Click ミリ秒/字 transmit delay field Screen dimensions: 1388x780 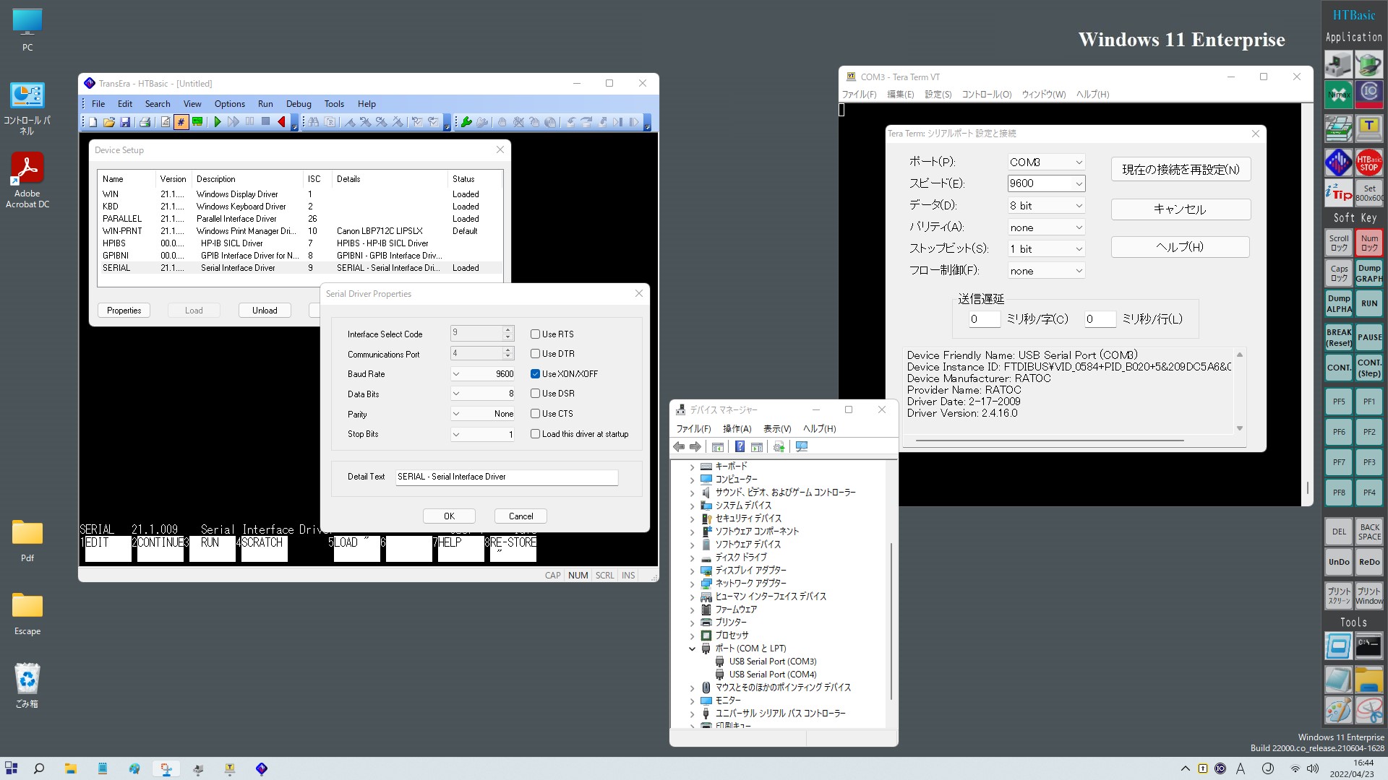pos(984,319)
